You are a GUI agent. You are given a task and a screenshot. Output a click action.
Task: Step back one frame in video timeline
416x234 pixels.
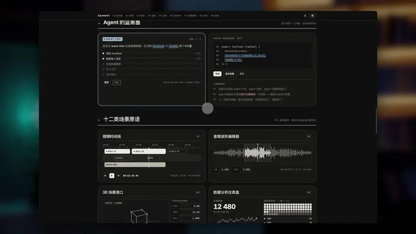click(105, 176)
